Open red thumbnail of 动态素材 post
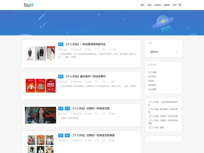The width and height of the screenshot is (204, 153). click(41, 86)
